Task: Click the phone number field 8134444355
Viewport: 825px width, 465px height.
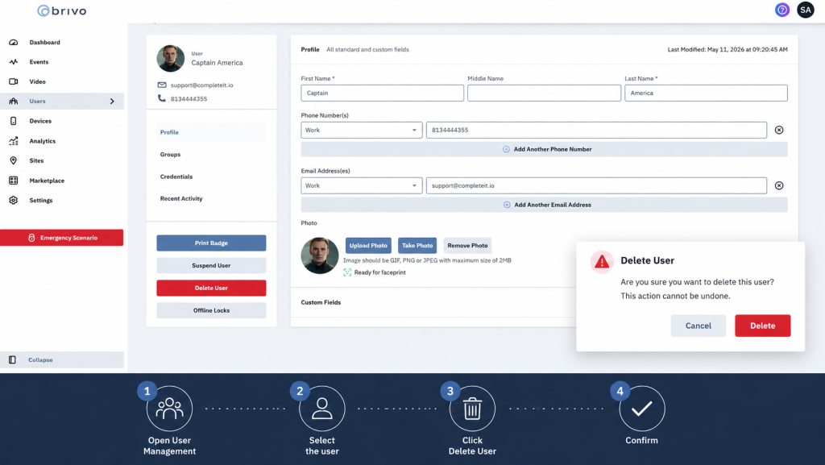Action: [596, 130]
